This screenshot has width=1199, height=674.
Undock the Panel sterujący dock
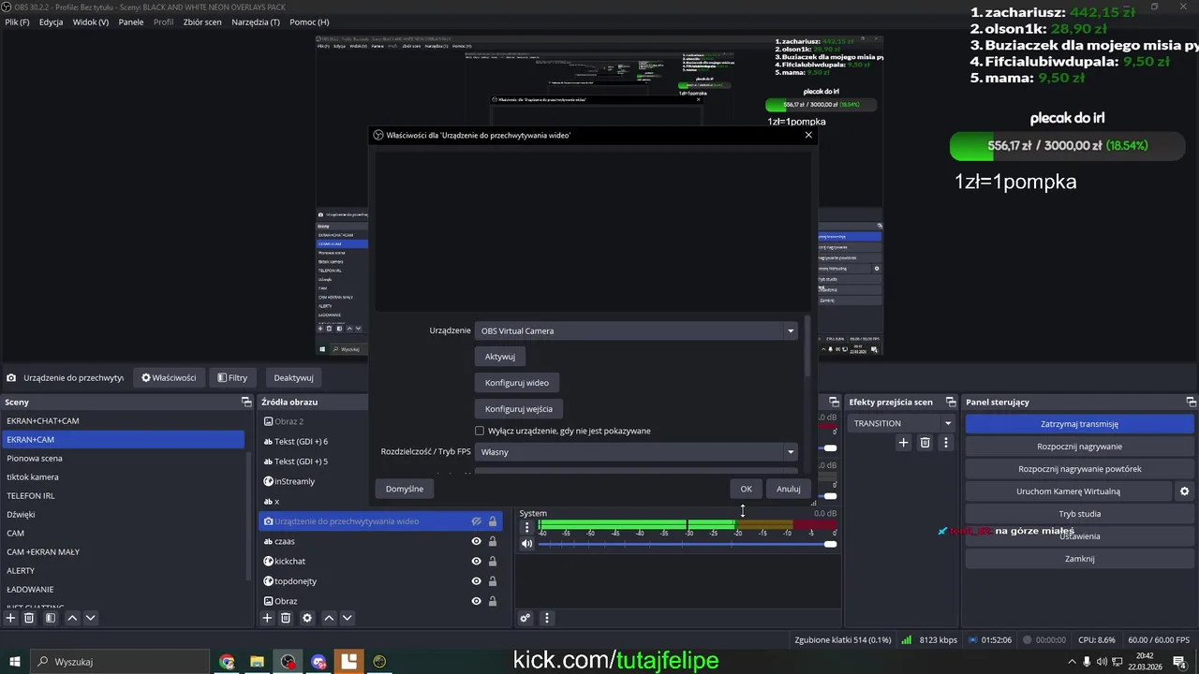click(1191, 403)
